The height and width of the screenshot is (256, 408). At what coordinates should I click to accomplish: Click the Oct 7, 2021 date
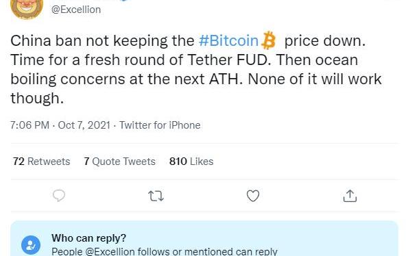click(x=84, y=125)
